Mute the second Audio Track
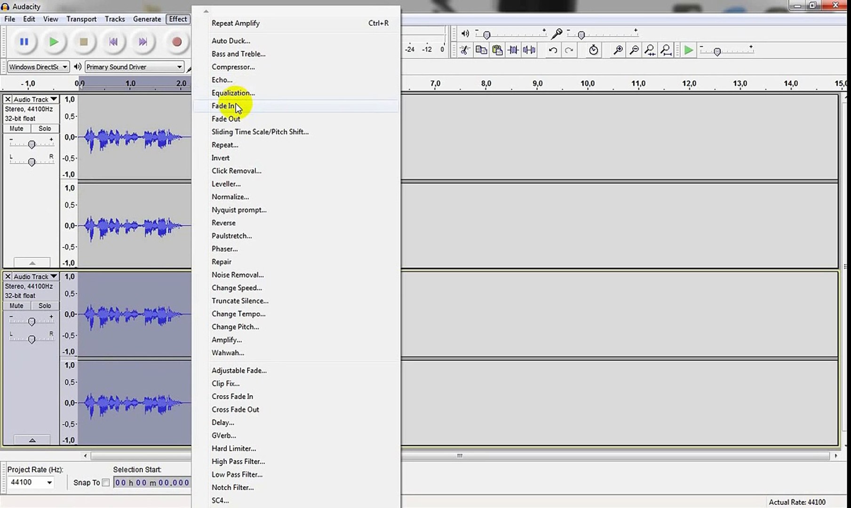The image size is (851, 508). point(16,306)
